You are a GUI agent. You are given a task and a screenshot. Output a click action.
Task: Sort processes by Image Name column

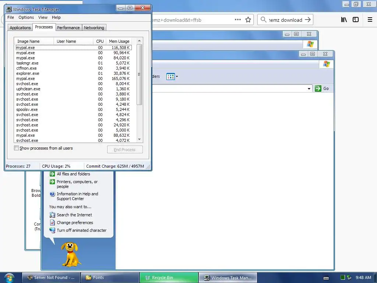[x=34, y=41]
